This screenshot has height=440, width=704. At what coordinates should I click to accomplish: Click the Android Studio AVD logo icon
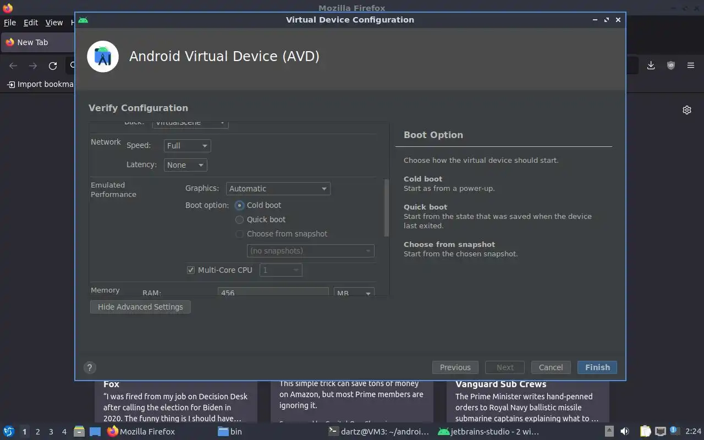click(x=103, y=57)
